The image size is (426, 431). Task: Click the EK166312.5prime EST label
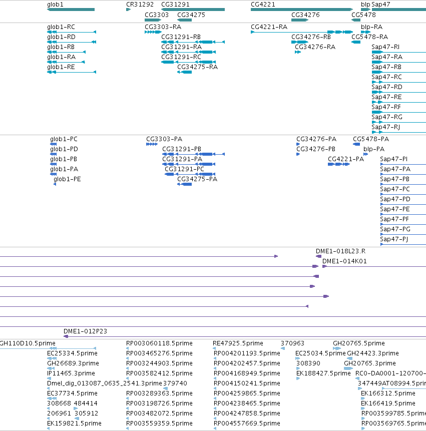tap(388, 393)
